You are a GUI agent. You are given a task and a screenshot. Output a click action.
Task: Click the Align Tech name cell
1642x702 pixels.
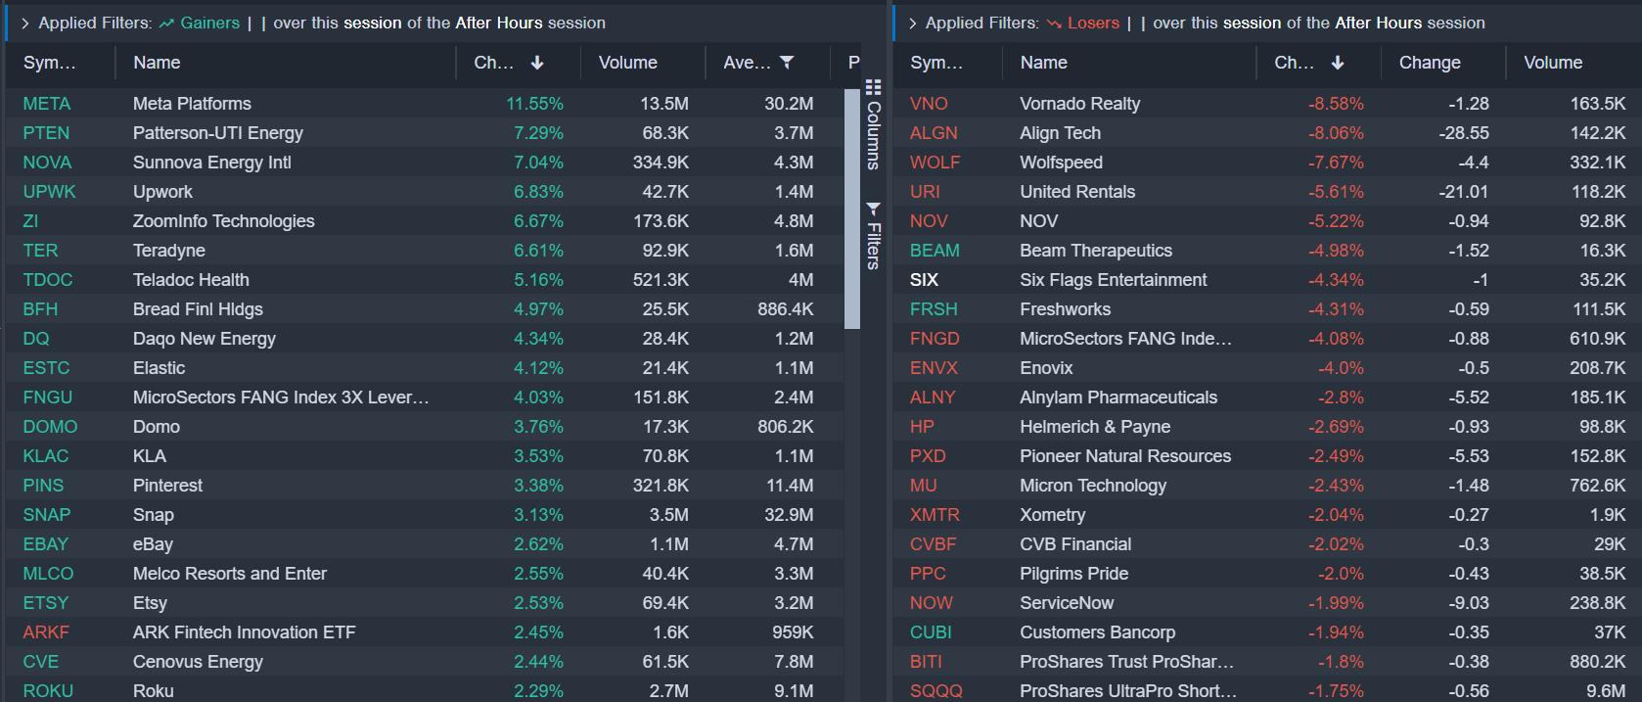1060,133
